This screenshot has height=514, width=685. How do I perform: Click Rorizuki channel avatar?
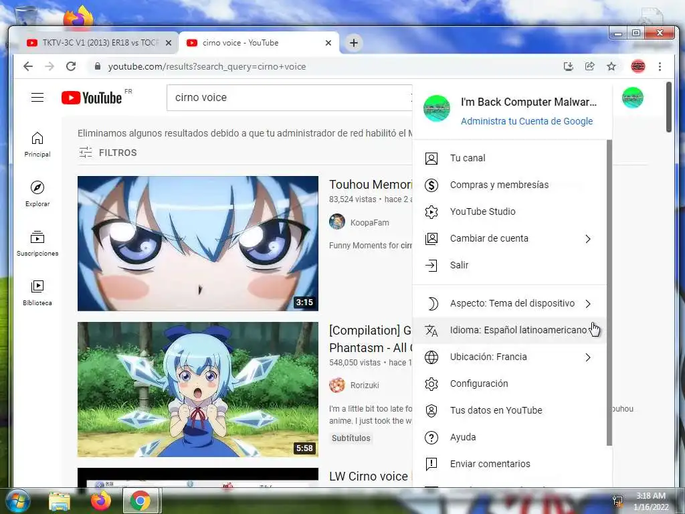337,385
